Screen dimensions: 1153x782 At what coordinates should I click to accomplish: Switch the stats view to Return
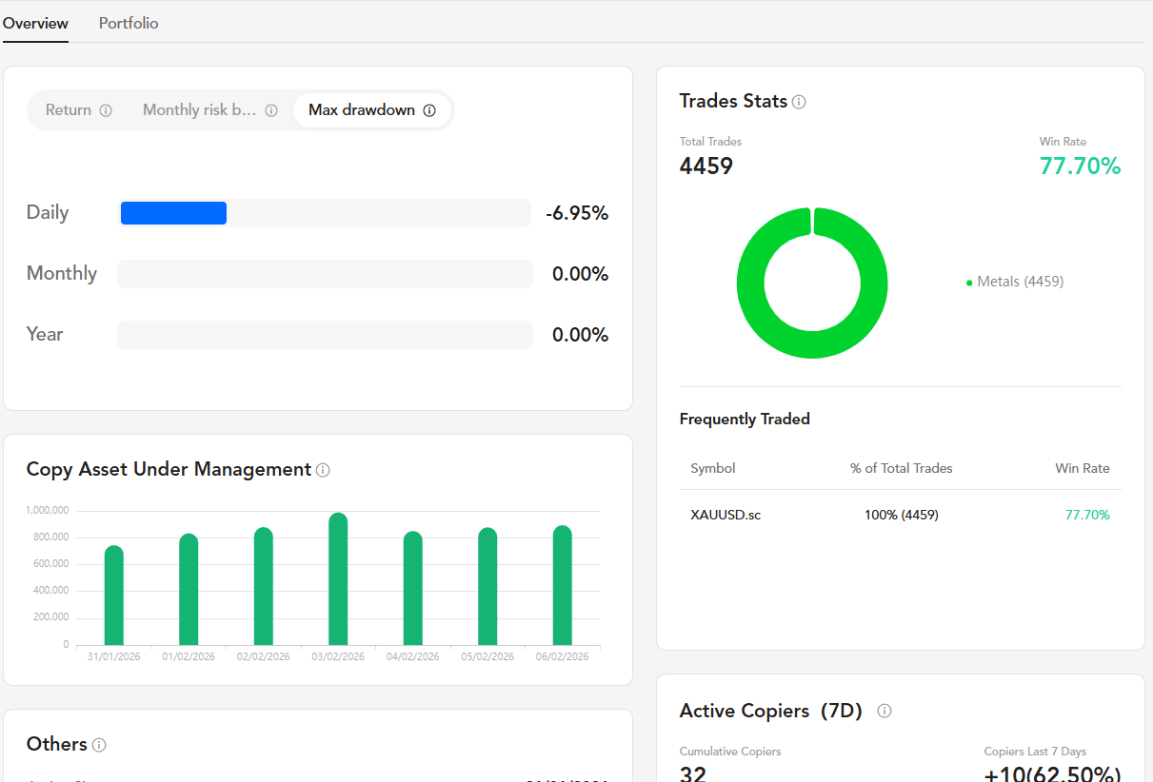coord(69,110)
